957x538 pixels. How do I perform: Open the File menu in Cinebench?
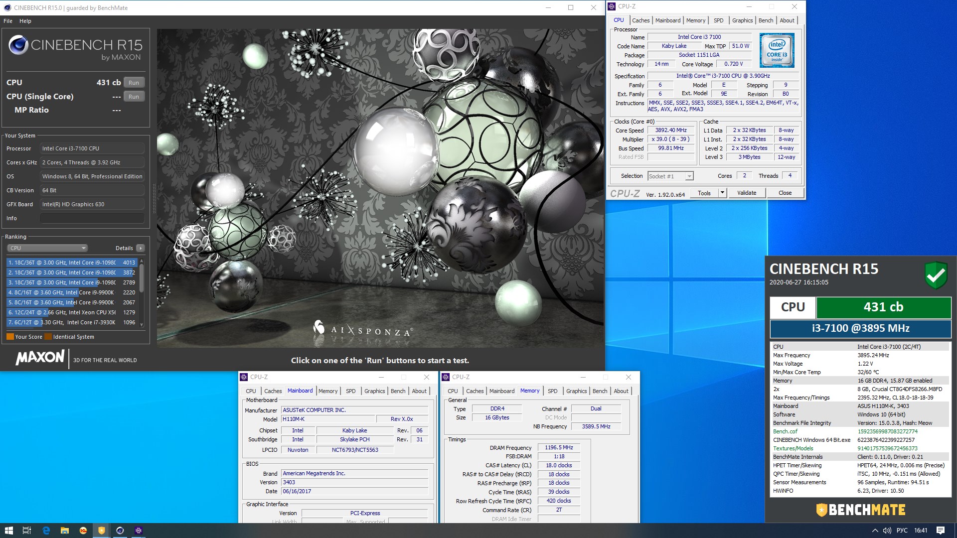coord(8,21)
